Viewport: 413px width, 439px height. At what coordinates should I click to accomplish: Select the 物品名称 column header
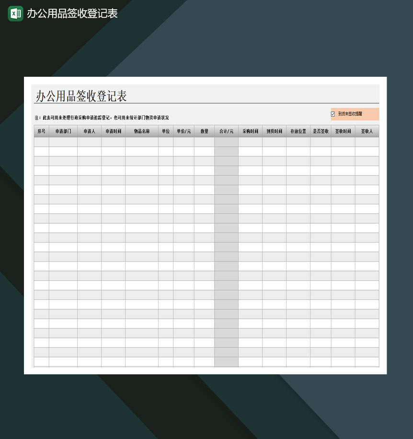[x=141, y=131]
